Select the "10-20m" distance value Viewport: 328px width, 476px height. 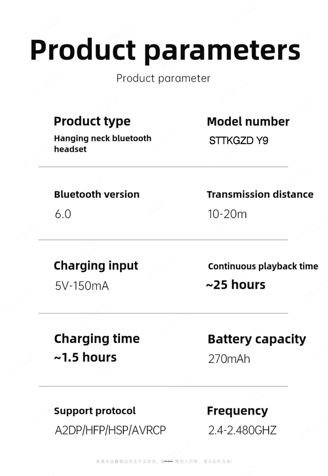[x=227, y=214]
